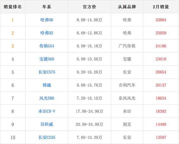Select the 广汽传祺 brand cell
This screenshot has width=179, height=144.
point(127,46)
